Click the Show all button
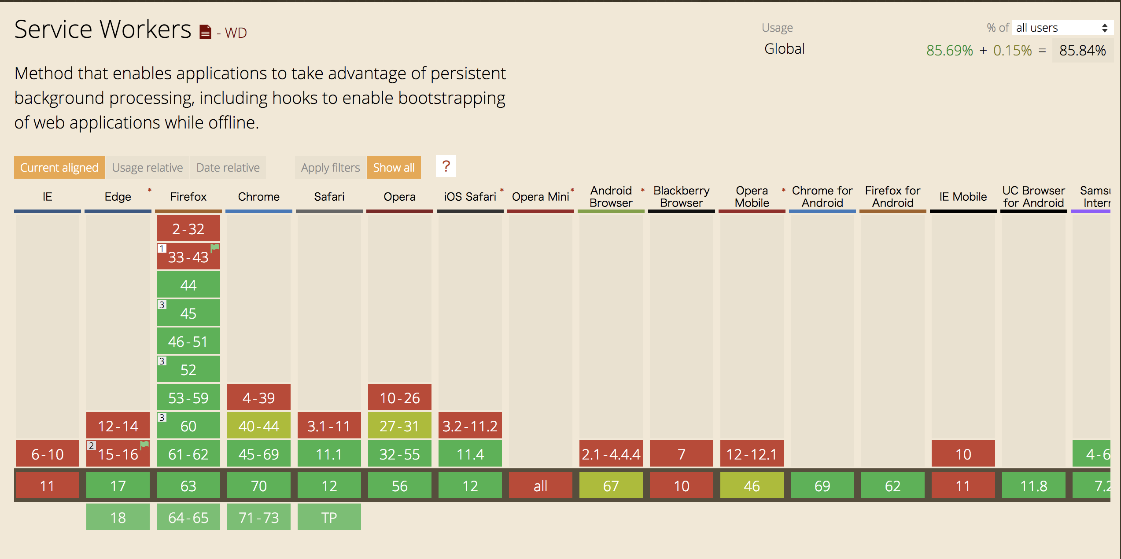 394,167
